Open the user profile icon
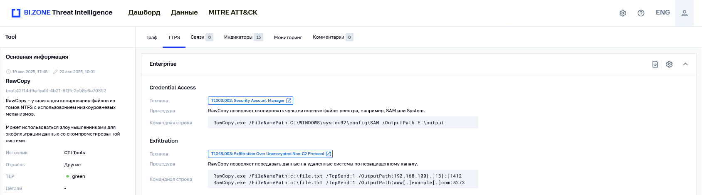 point(685,13)
